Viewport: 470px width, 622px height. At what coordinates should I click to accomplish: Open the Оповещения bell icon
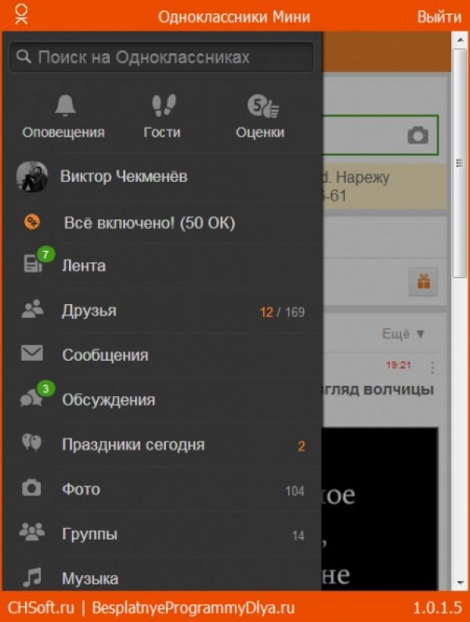click(65, 105)
